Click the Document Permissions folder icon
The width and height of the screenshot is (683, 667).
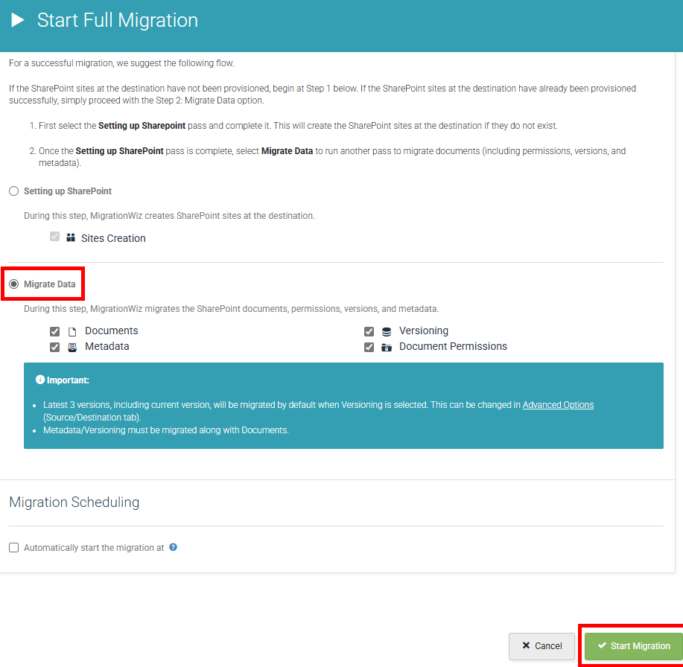(387, 348)
